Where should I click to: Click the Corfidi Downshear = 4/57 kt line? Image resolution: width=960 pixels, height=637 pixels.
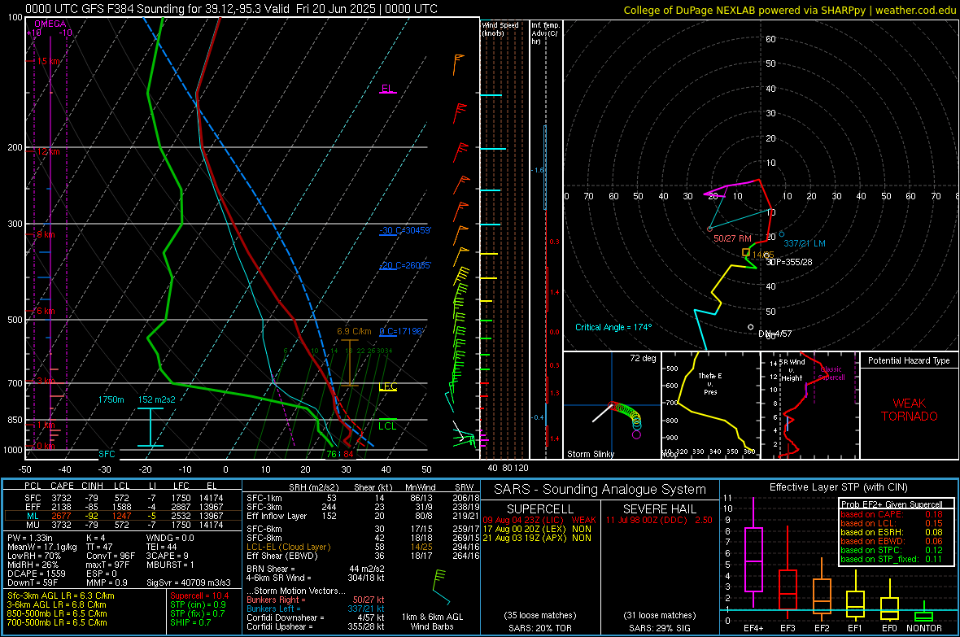316,617
